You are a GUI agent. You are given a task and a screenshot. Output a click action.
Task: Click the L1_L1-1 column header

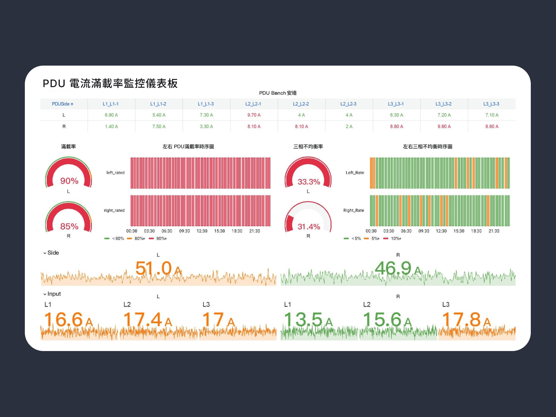110,104
